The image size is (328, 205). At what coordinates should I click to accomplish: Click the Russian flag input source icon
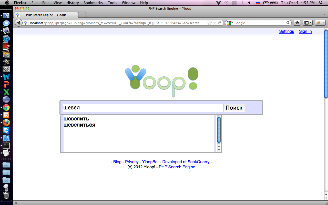point(258,3)
